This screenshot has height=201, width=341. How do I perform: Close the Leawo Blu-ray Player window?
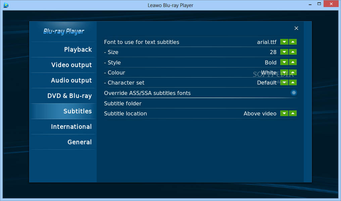click(x=331, y=4)
